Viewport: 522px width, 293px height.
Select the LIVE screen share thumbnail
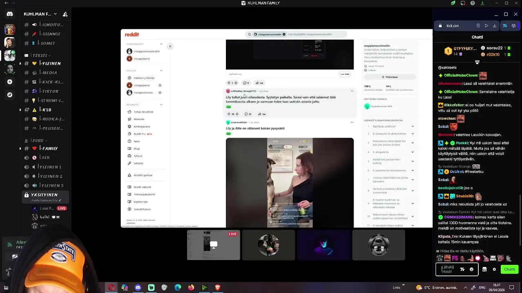[213, 245]
